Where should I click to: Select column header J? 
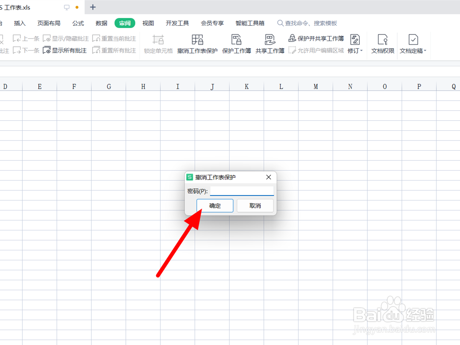pos(212,87)
